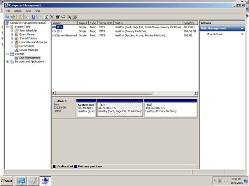Click the Refresh toolbar icon
249x186 pixels.
pos(47,17)
